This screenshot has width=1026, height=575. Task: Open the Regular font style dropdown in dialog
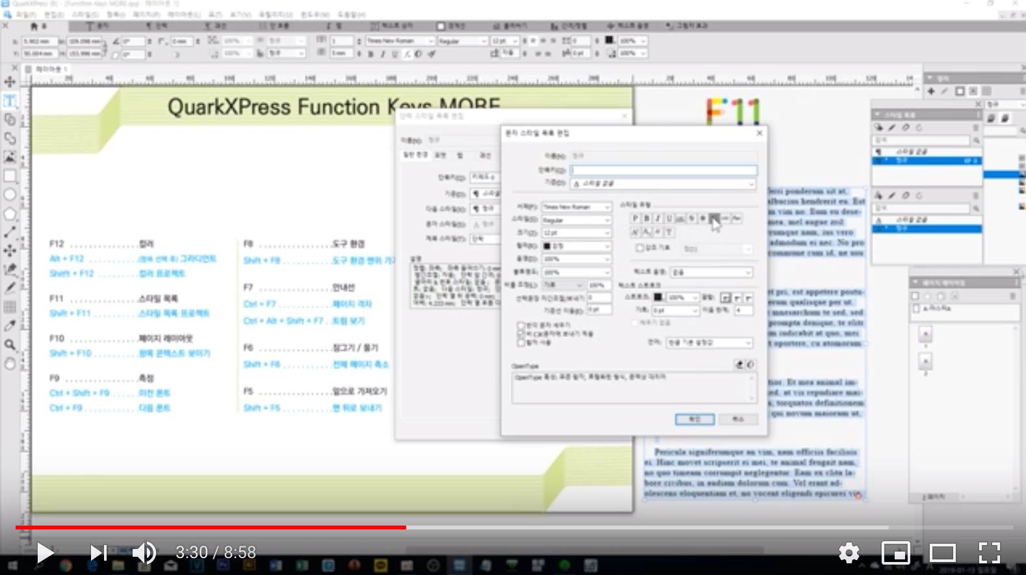tap(577, 220)
